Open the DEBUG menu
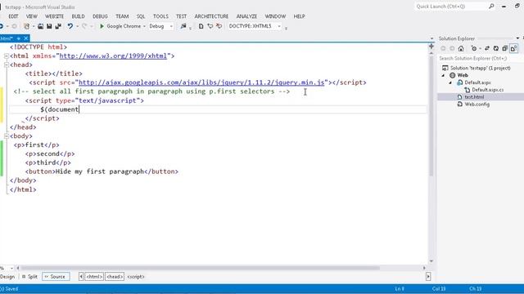524x294 pixels. (x=100, y=16)
